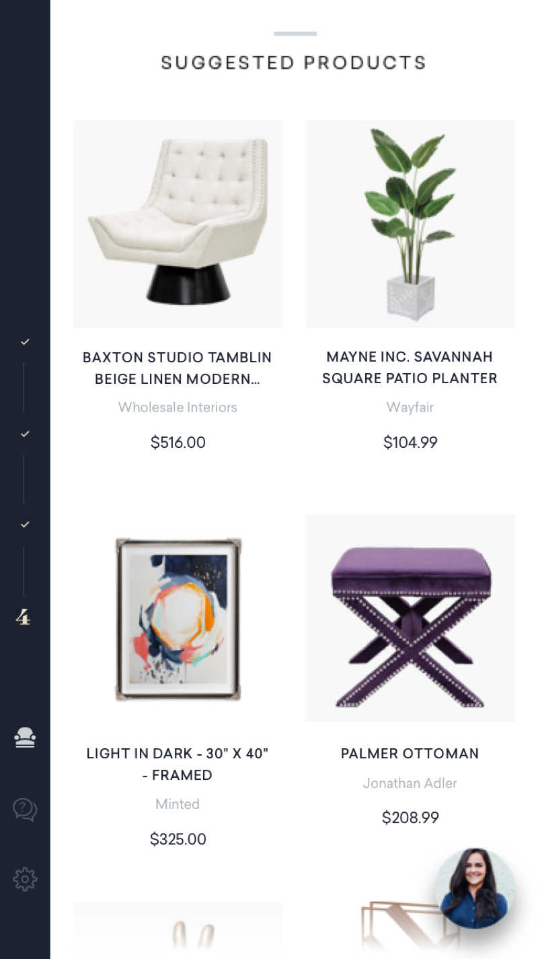Image resolution: width=538 pixels, height=959 pixels.
Task: Open the Jonathan Adler brand label
Action: click(410, 783)
